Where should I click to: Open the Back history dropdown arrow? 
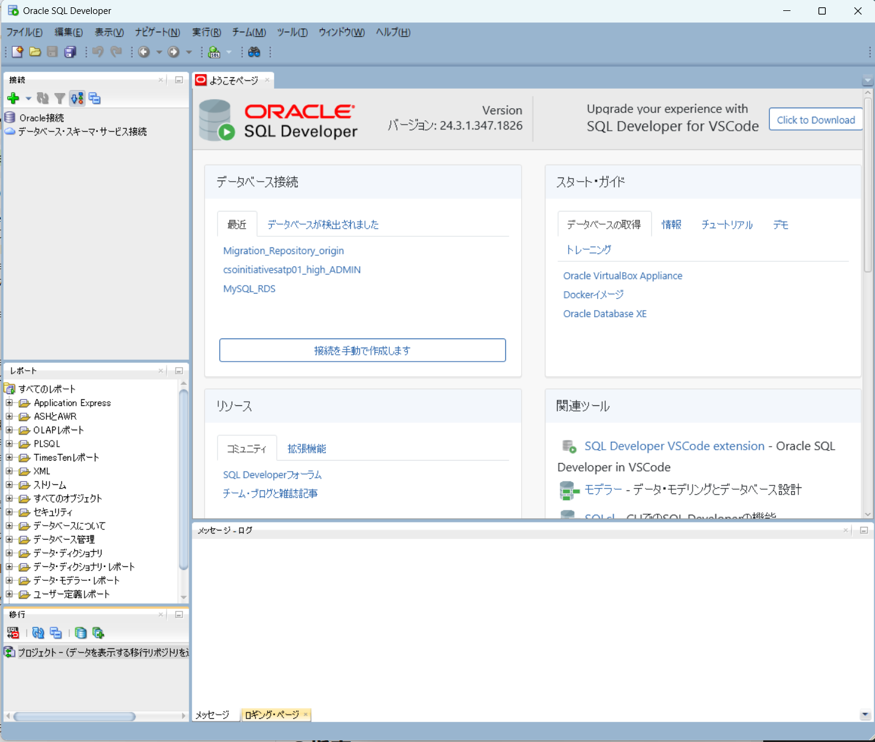[x=159, y=52]
